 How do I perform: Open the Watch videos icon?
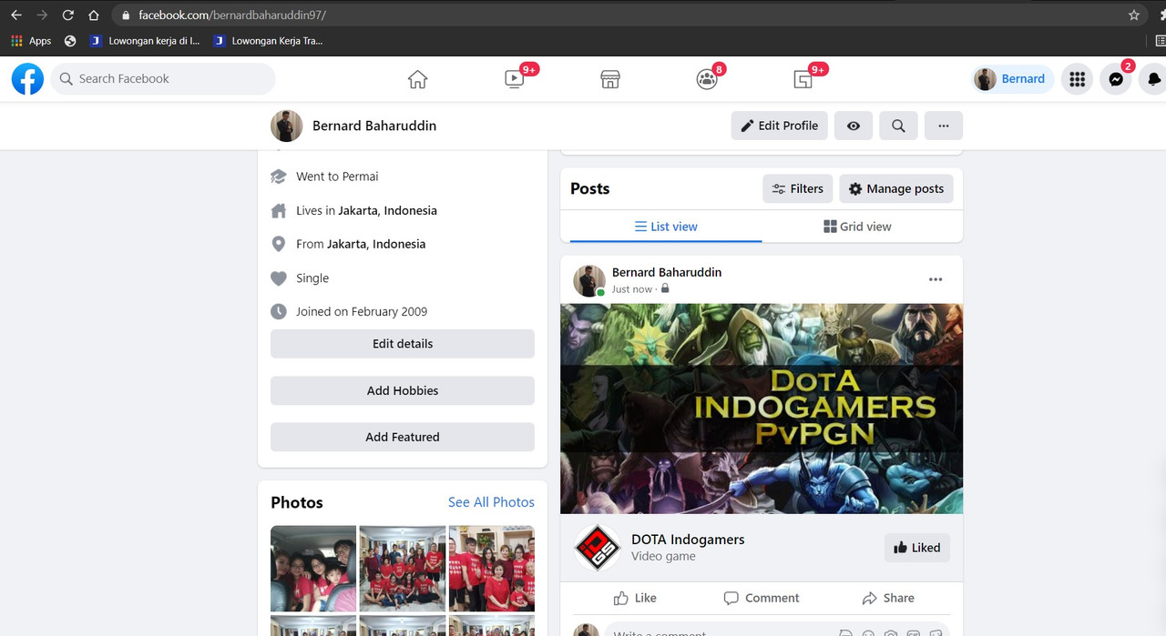514,79
